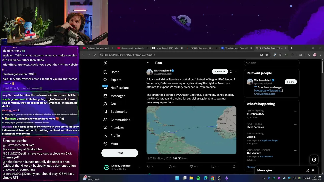The image size is (324, 182).
Task: Open options for Steve Kornacki trend
Action: [x=295, y=124]
